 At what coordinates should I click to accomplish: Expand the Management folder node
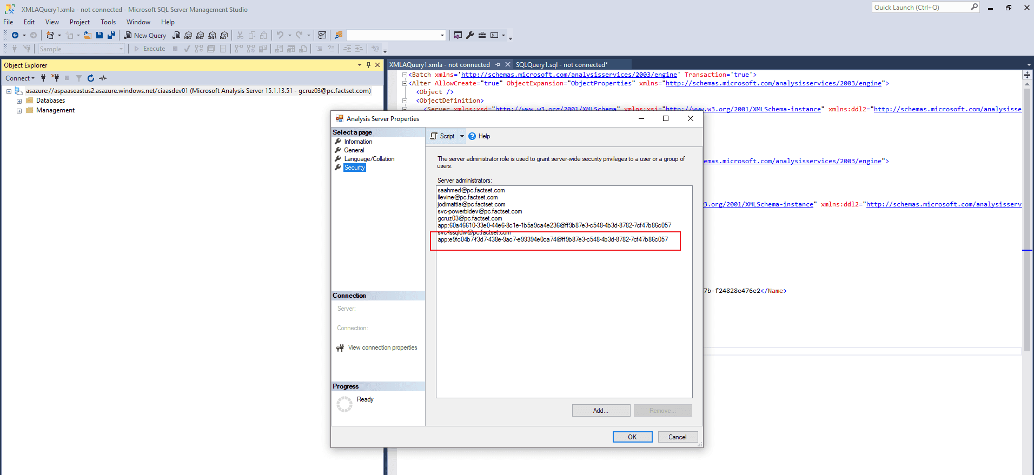pyautogui.click(x=19, y=111)
